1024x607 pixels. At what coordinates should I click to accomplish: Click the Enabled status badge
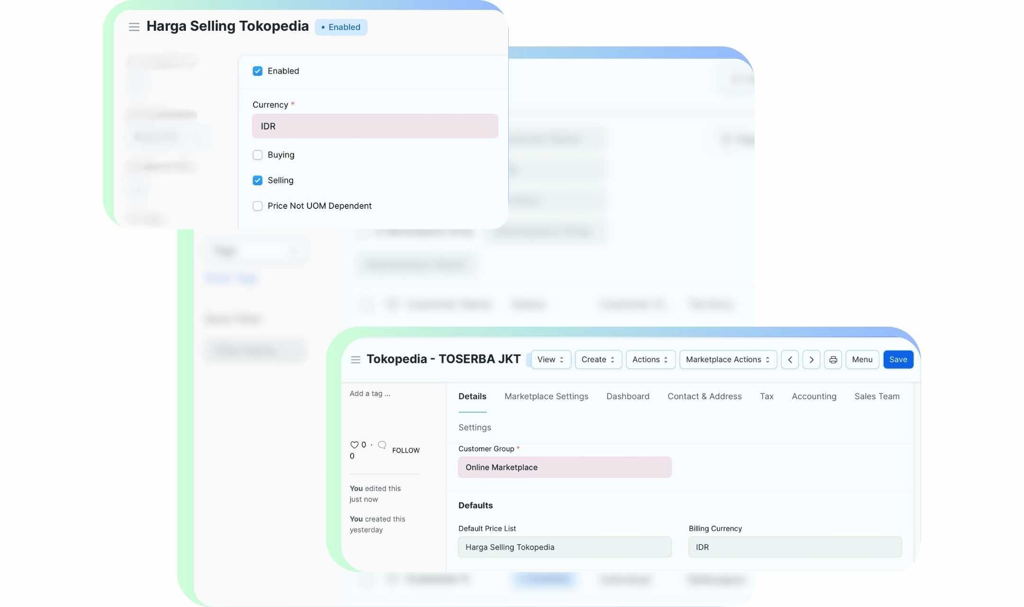341,27
